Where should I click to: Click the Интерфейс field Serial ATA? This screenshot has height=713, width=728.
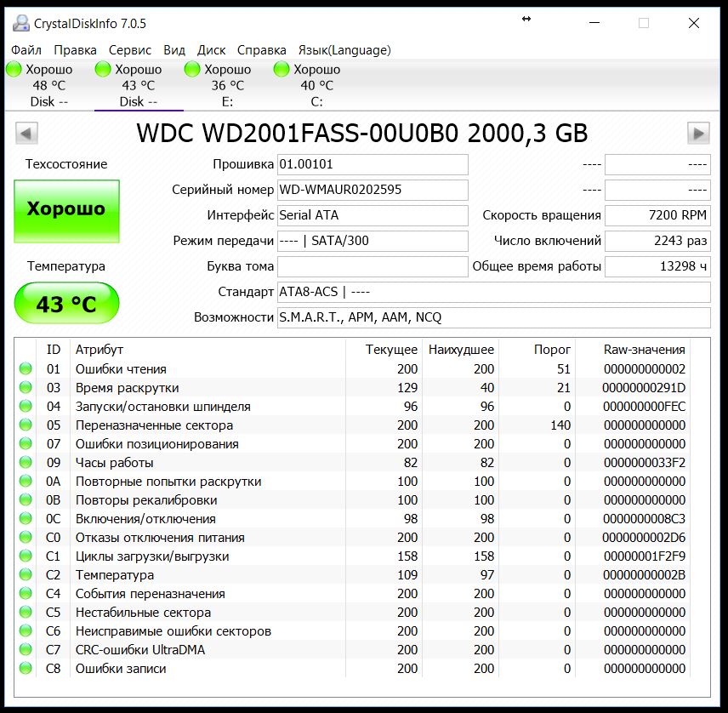pos(373,215)
